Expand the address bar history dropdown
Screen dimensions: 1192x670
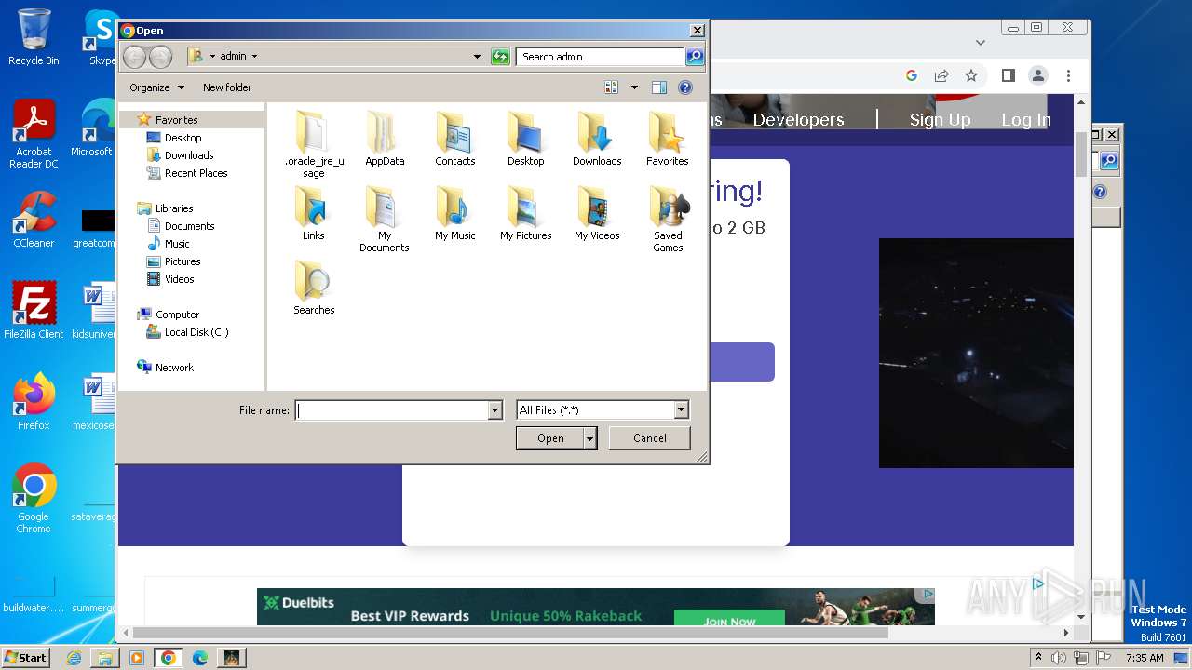pyautogui.click(x=477, y=57)
